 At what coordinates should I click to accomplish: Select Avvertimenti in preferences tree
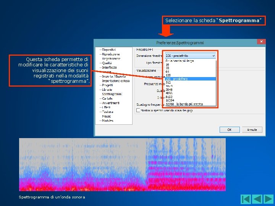[111, 103]
